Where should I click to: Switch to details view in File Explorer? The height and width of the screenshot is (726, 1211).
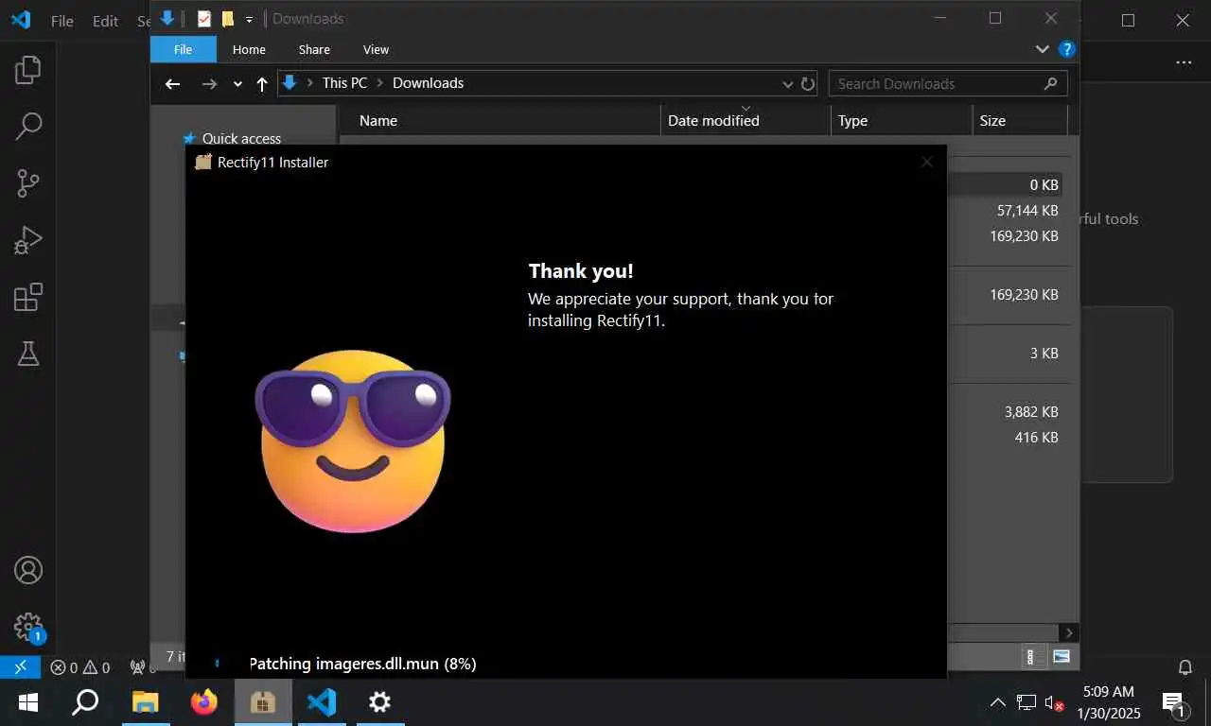pyautogui.click(x=1029, y=656)
